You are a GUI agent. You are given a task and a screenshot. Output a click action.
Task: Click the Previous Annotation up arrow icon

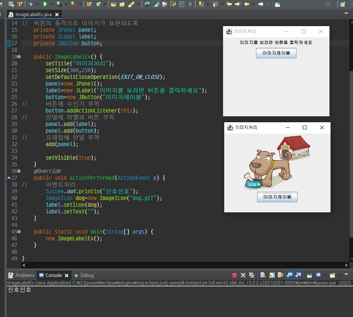point(215,4)
